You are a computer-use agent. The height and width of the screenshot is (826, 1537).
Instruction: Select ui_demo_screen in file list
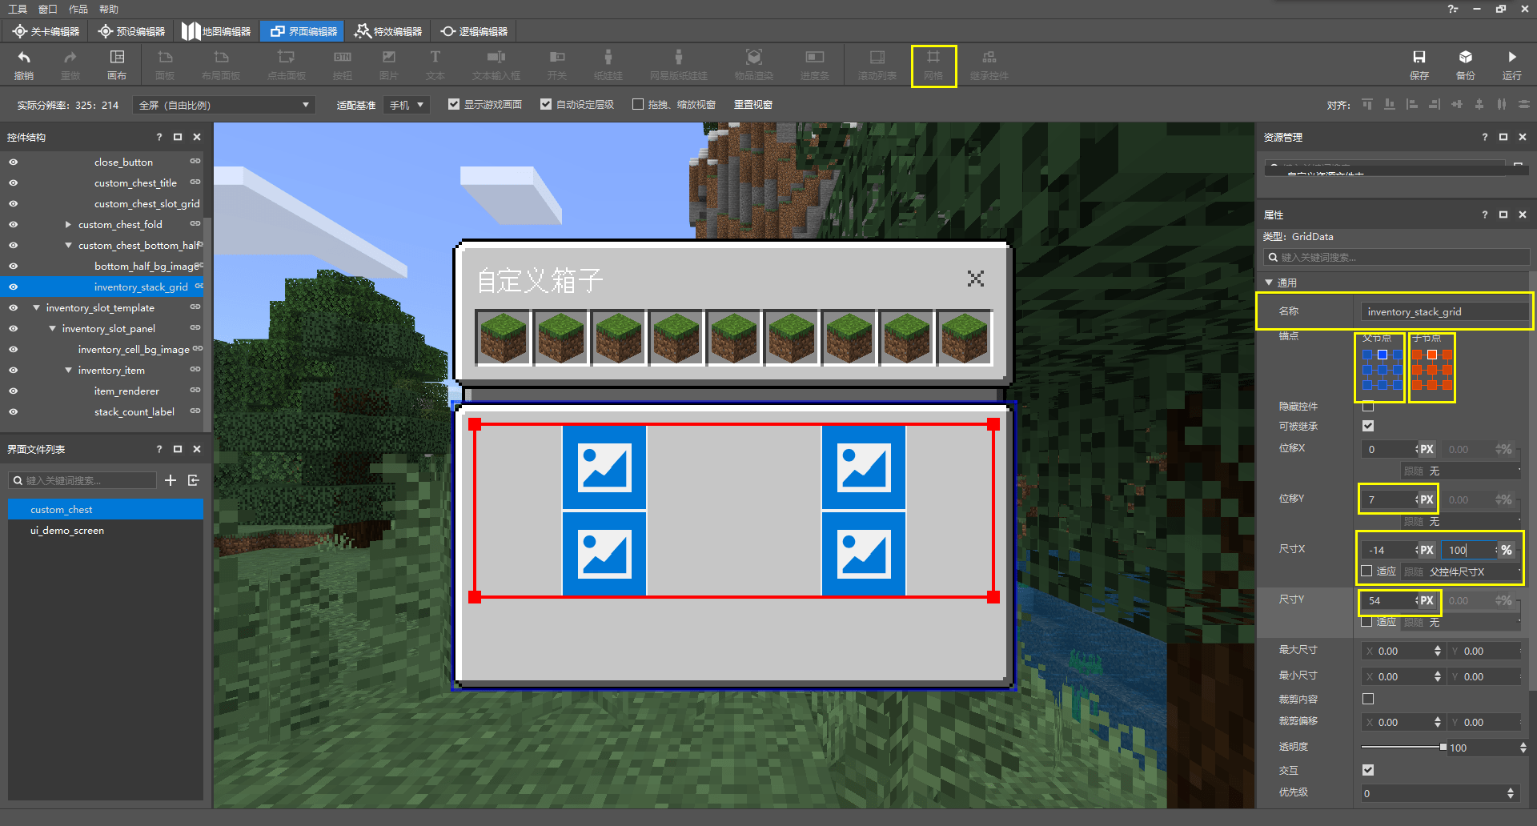click(x=106, y=530)
